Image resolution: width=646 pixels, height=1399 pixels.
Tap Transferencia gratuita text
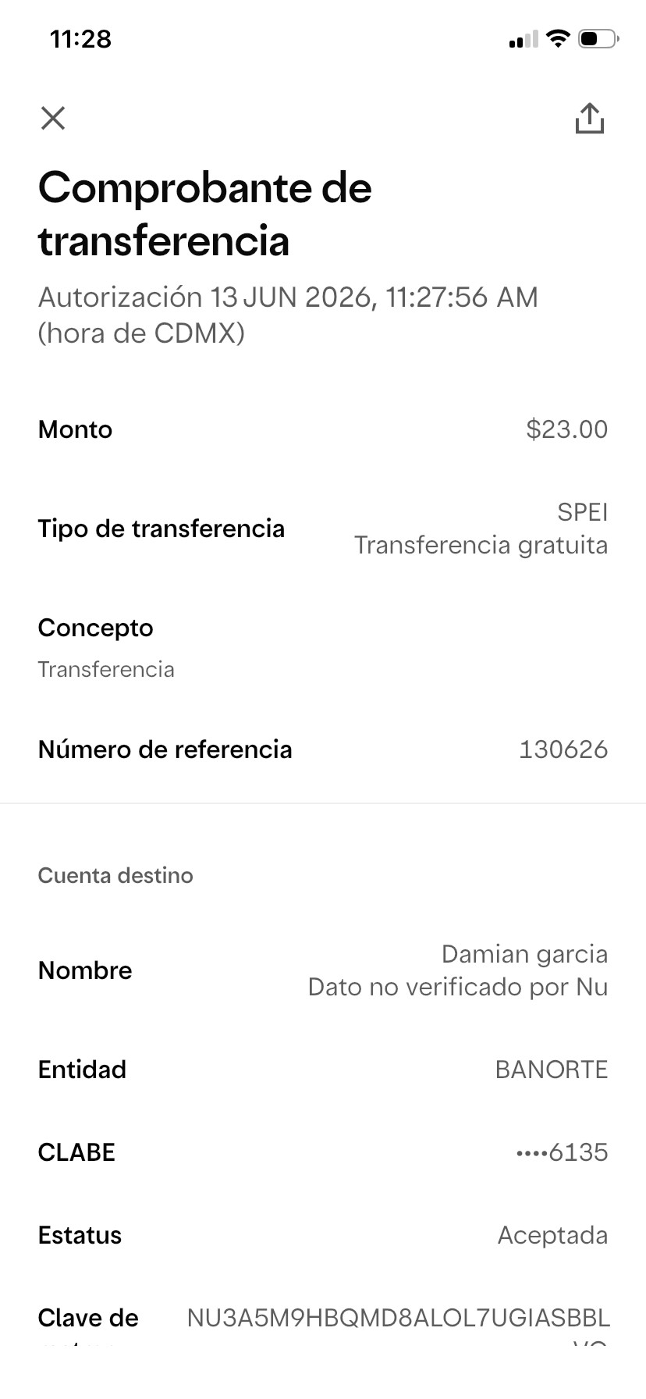pos(481,545)
